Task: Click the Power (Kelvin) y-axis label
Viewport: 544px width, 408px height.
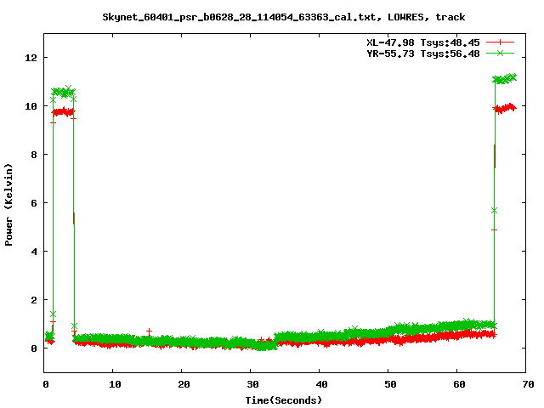Action: [8, 205]
